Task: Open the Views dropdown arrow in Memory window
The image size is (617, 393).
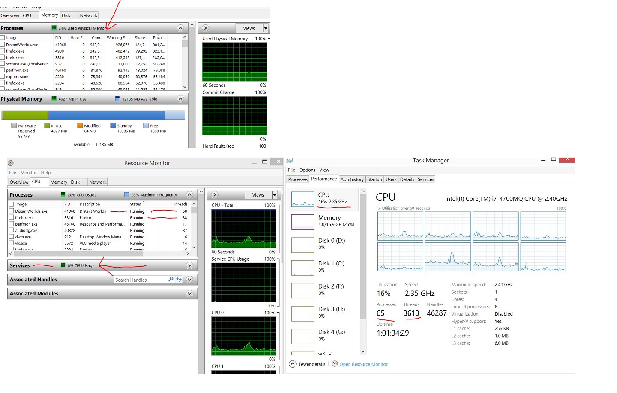Action: point(266,28)
